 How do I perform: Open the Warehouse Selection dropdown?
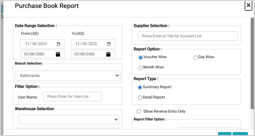(69, 119)
